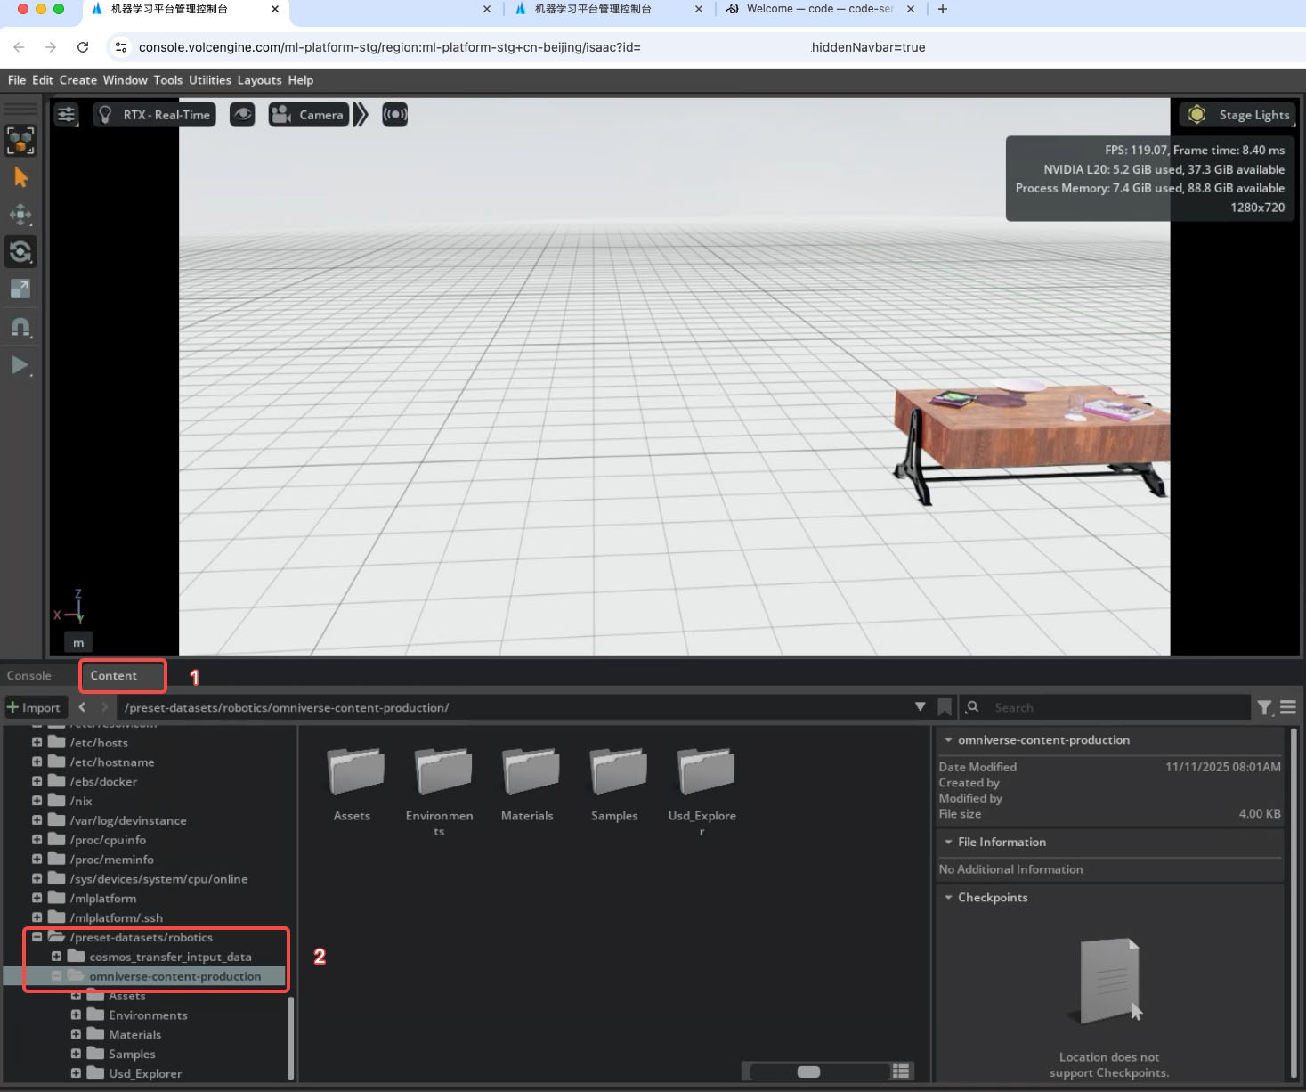Click the bookmark icon beside path bar
The image size is (1306, 1092).
pyautogui.click(x=945, y=707)
